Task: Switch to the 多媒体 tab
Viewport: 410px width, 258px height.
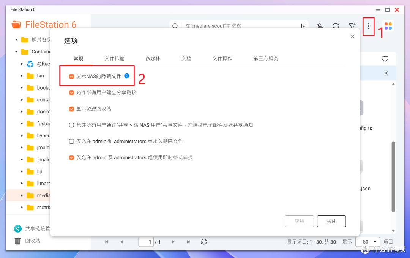Action: [x=153, y=58]
